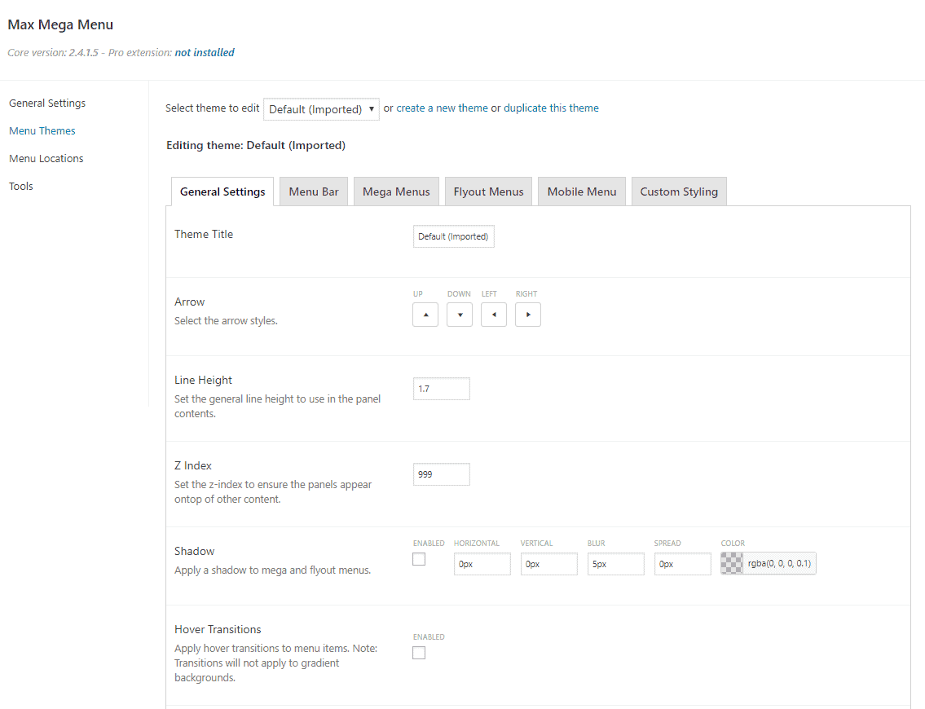Select the Down arrow style button
Image resolution: width=925 pixels, height=709 pixels.
click(460, 315)
